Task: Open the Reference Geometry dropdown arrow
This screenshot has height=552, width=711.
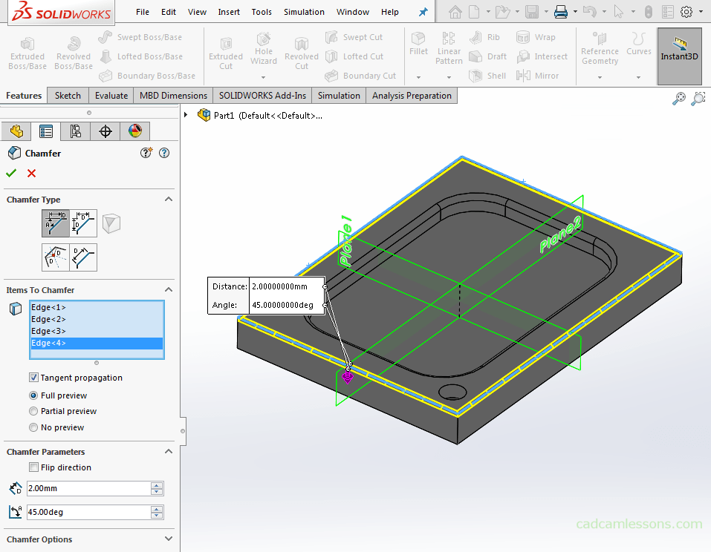Action: coord(600,77)
